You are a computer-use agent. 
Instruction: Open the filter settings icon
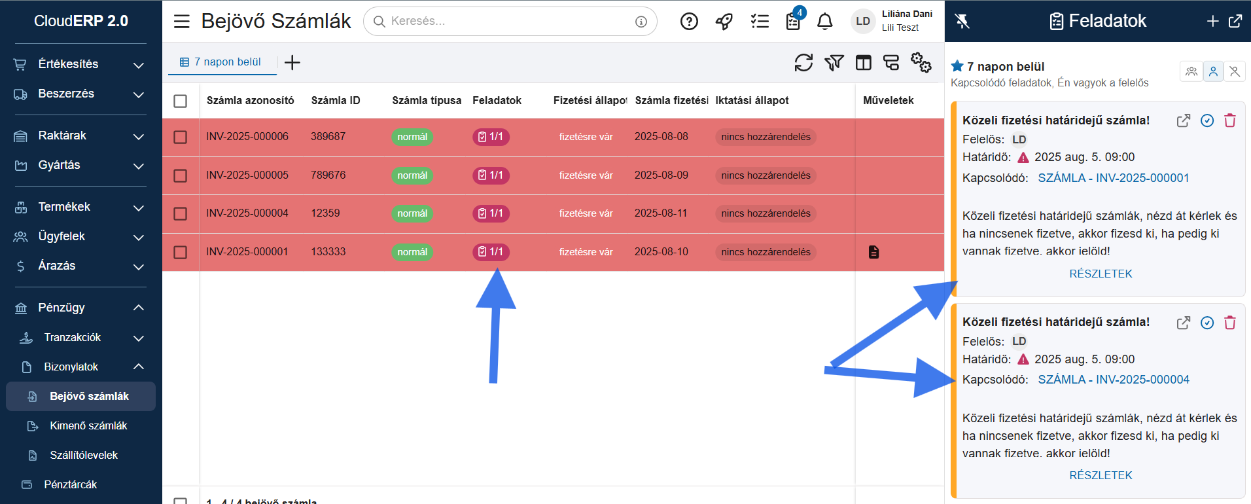tap(834, 63)
